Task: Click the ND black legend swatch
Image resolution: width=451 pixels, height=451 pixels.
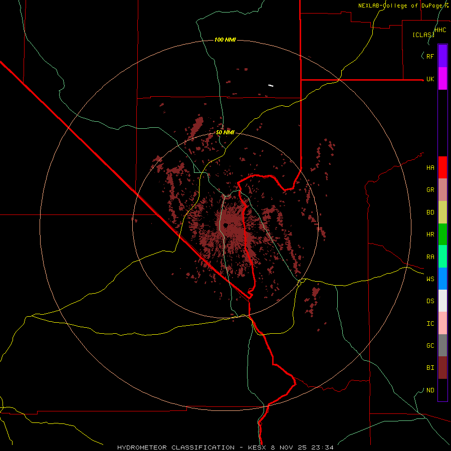Action: click(442, 390)
